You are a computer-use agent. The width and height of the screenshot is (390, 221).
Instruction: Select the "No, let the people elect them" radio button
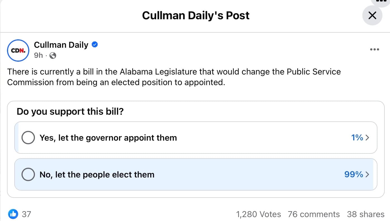pyautogui.click(x=28, y=174)
